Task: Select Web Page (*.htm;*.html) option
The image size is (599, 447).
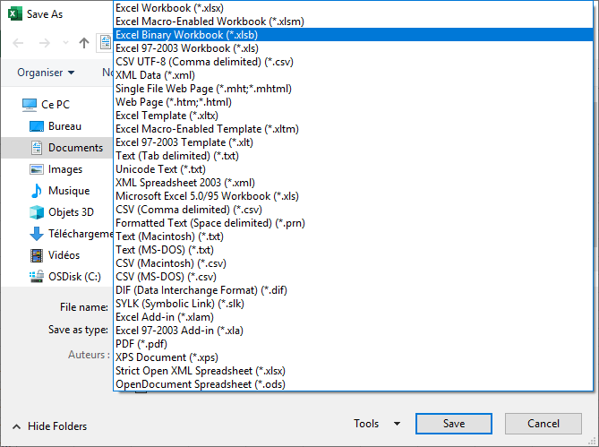Action: click(x=353, y=102)
